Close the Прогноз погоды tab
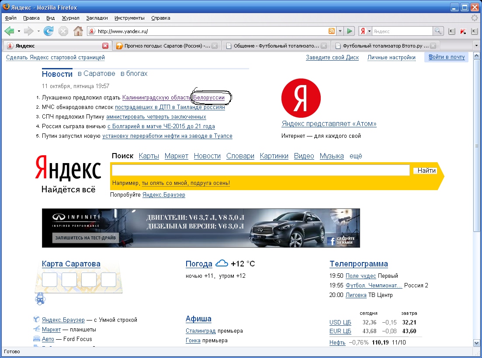Image resolution: width=482 pixels, height=358 pixels. [215, 46]
